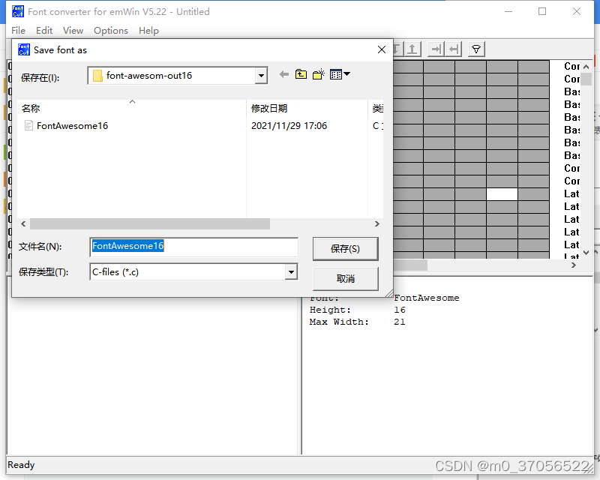Viewport: 600px width, 480px height.
Task: Open the Edit menu
Action: 44,31
